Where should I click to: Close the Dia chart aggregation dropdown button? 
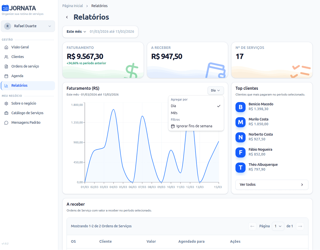[x=216, y=90]
